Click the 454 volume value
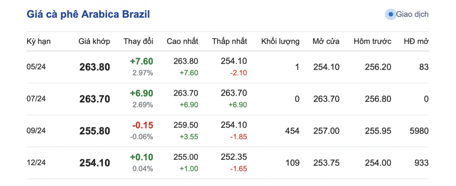The width and height of the screenshot is (456, 186). [x=292, y=131]
